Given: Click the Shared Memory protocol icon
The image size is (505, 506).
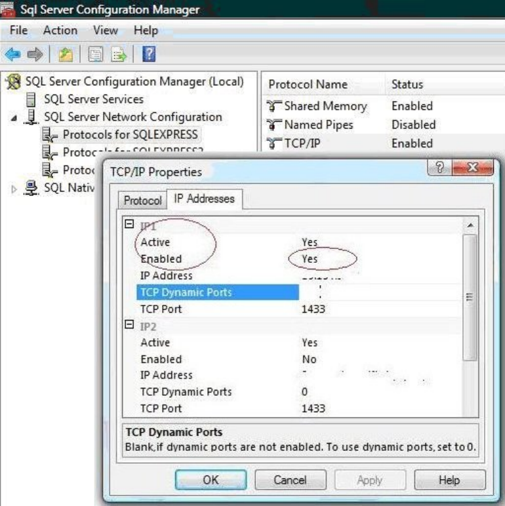Looking at the screenshot, I should (x=273, y=106).
